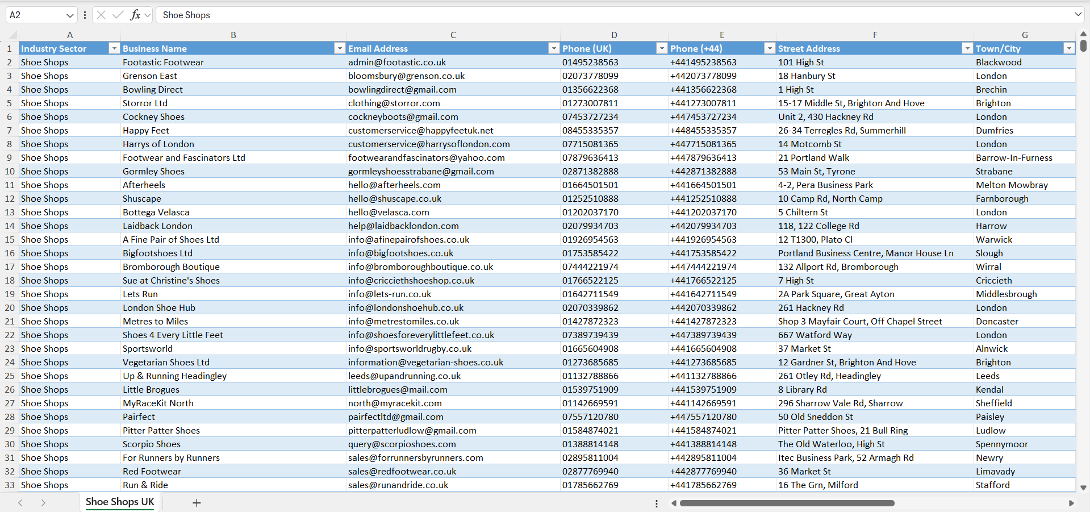Add a new sheet with plus icon
1090x512 pixels.
[x=197, y=503]
